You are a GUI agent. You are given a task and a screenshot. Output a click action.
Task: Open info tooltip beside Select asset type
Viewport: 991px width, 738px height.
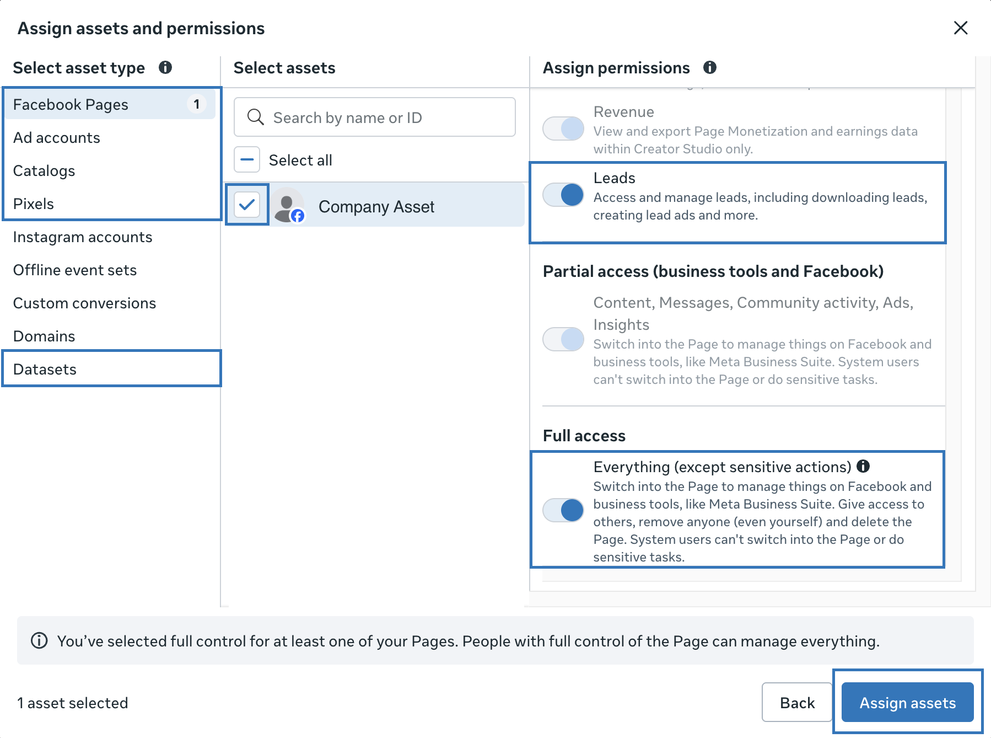tap(165, 67)
